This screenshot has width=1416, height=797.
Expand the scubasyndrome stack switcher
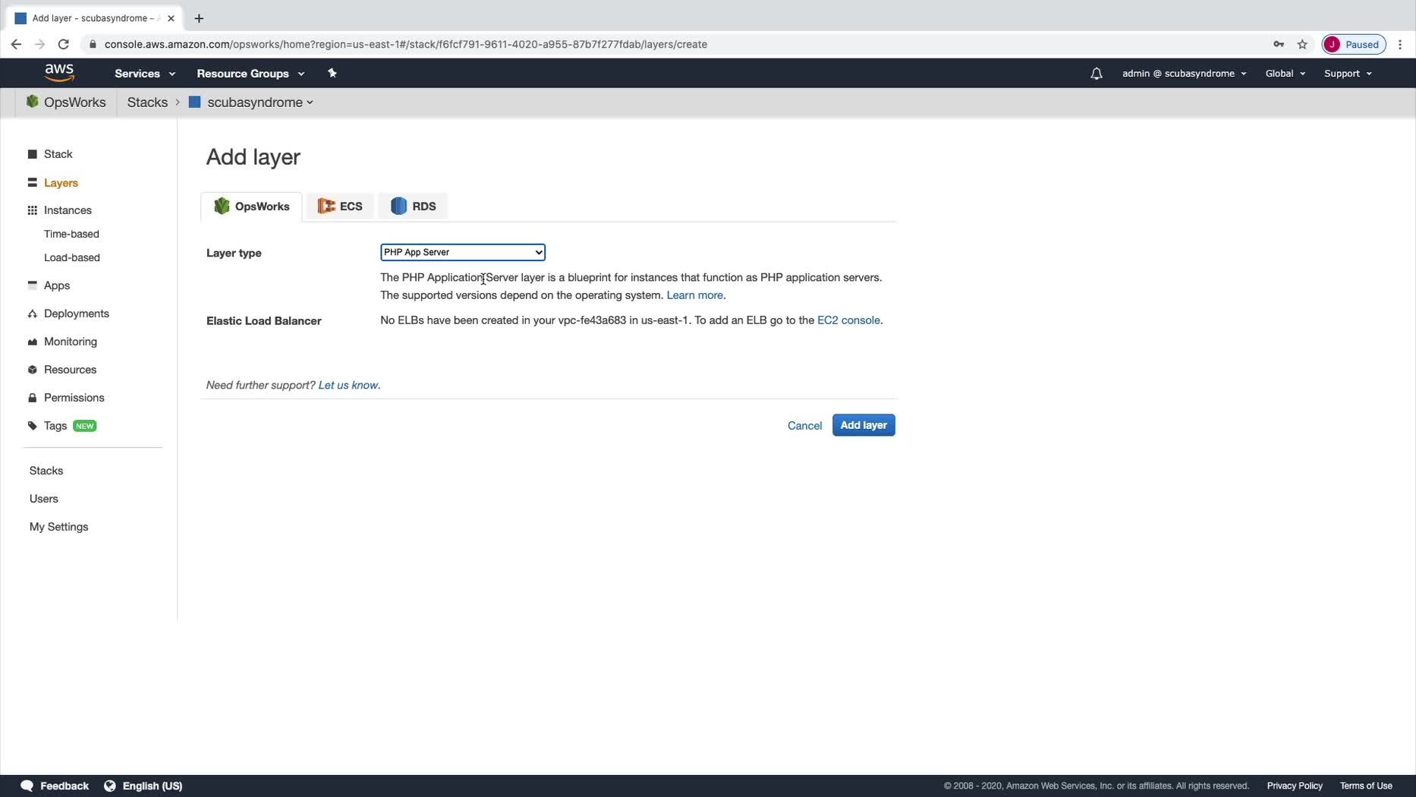click(x=260, y=102)
